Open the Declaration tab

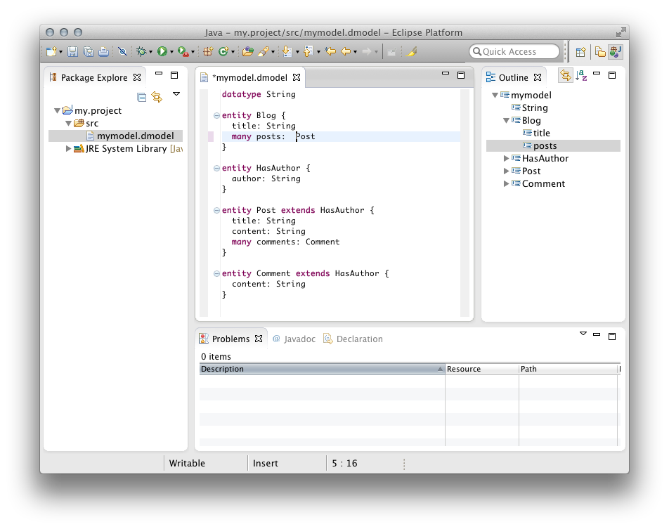tap(353, 339)
